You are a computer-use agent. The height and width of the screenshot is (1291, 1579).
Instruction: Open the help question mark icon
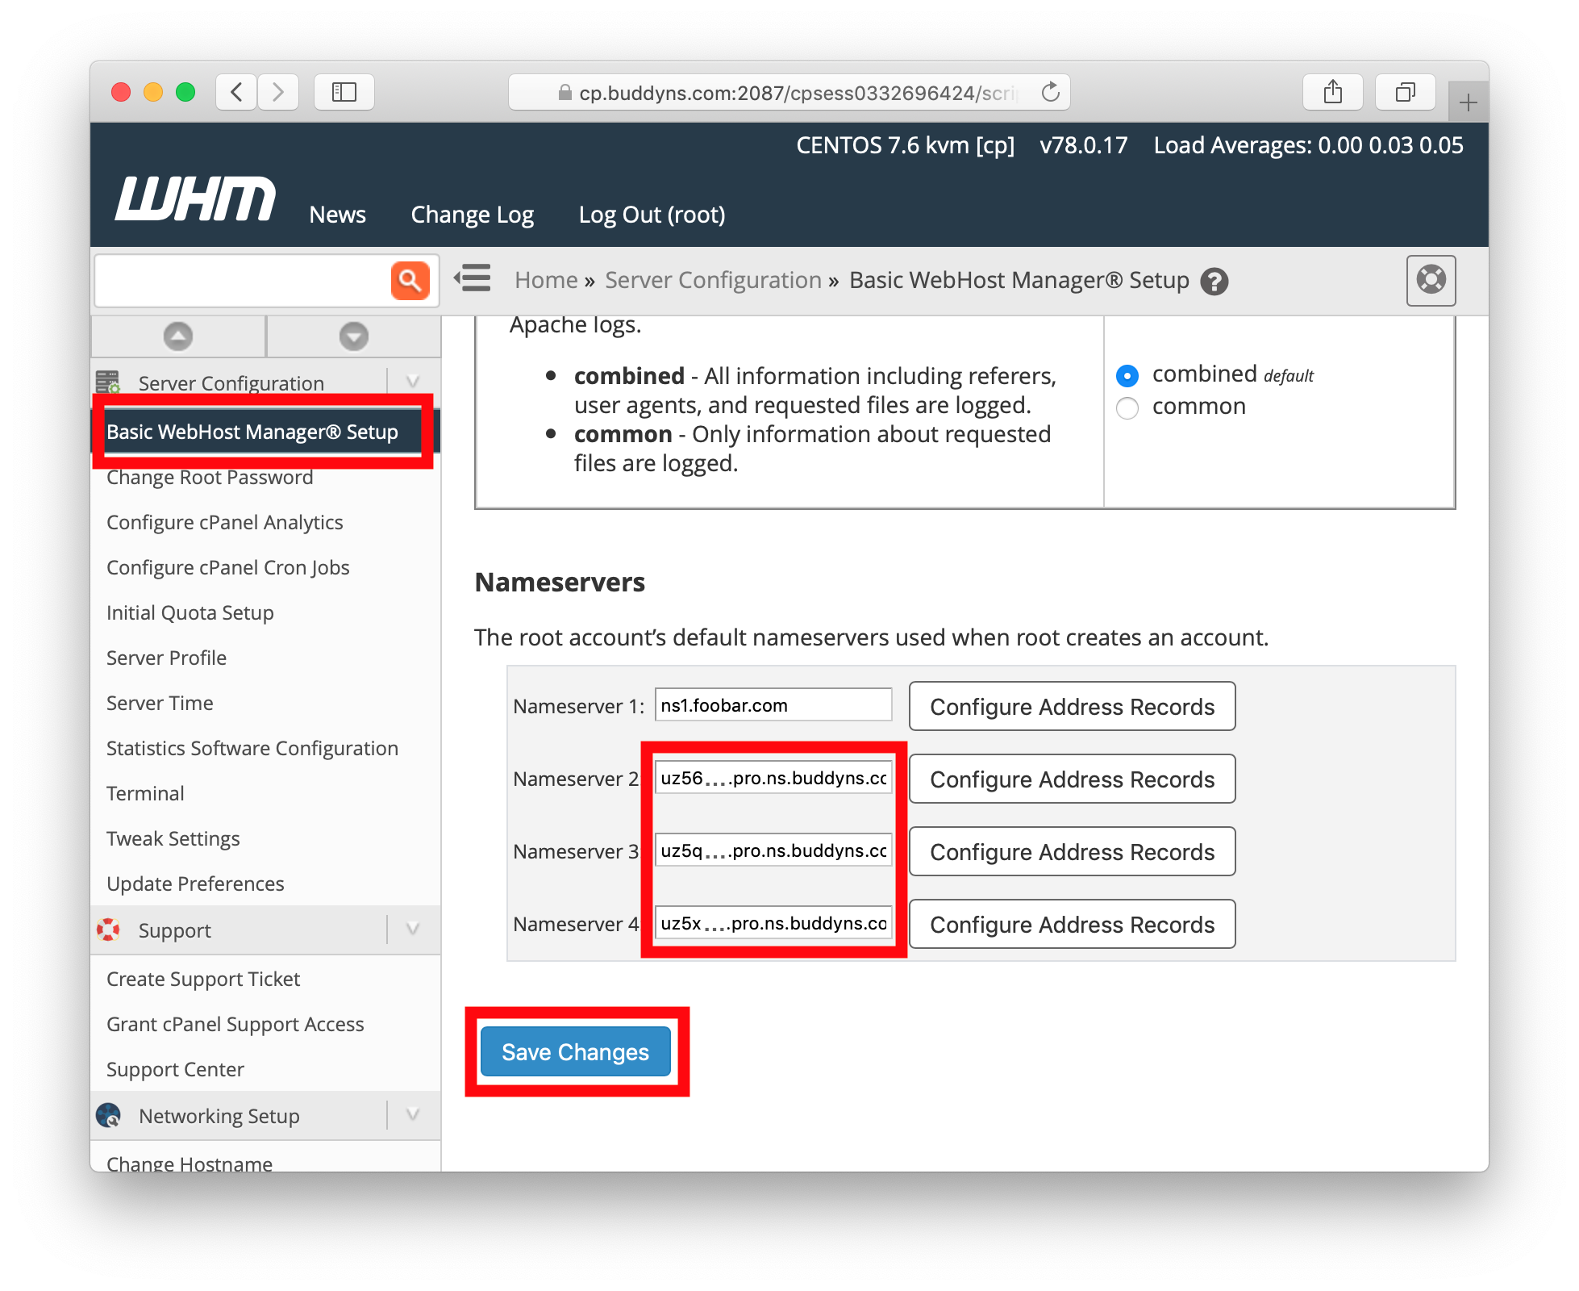pyautogui.click(x=1214, y=281)
